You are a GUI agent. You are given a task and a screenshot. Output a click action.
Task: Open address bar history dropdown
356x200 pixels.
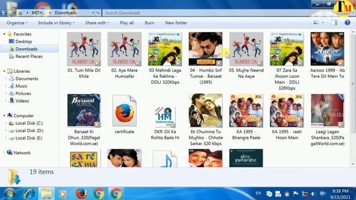(93, 13)
